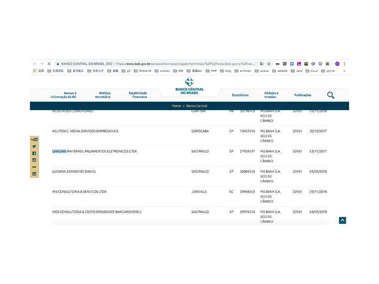Open the YouTube social sidebar icon
Screen dimensions: 379x284
click(x=34, y=140)
